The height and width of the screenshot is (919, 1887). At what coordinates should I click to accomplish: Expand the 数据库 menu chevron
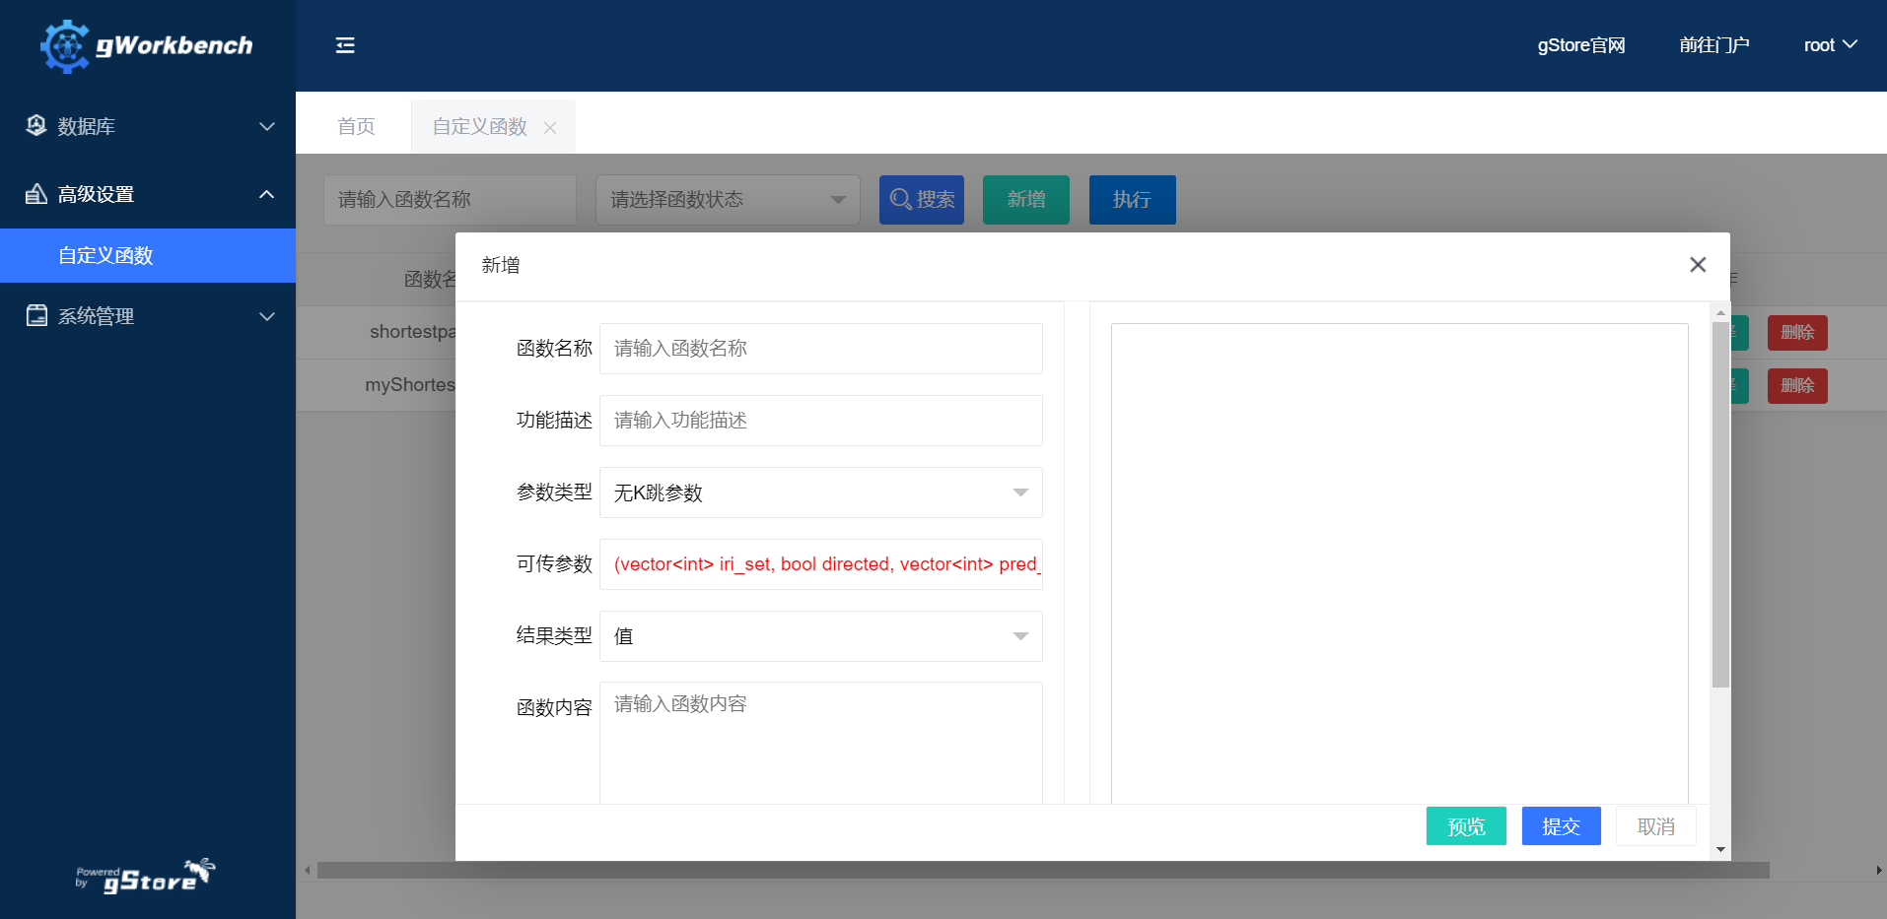pos(266,126)
